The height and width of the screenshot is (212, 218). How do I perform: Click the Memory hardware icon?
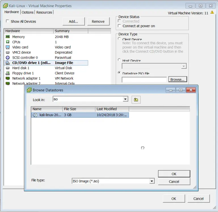[x=8, y=37]
